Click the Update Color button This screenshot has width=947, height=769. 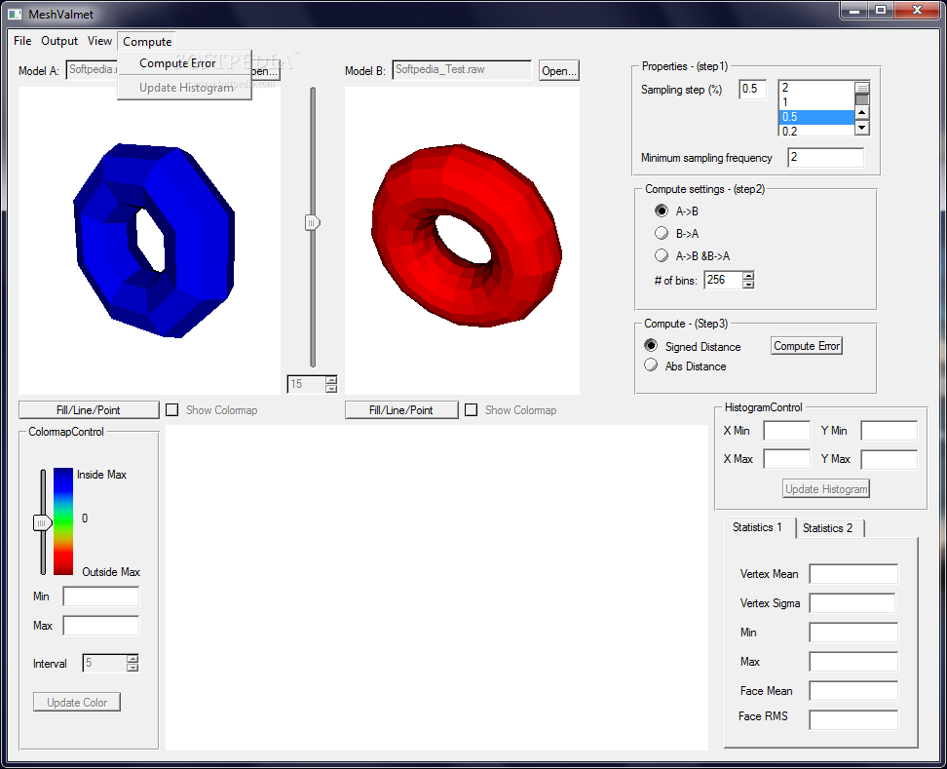click(77, 702)
